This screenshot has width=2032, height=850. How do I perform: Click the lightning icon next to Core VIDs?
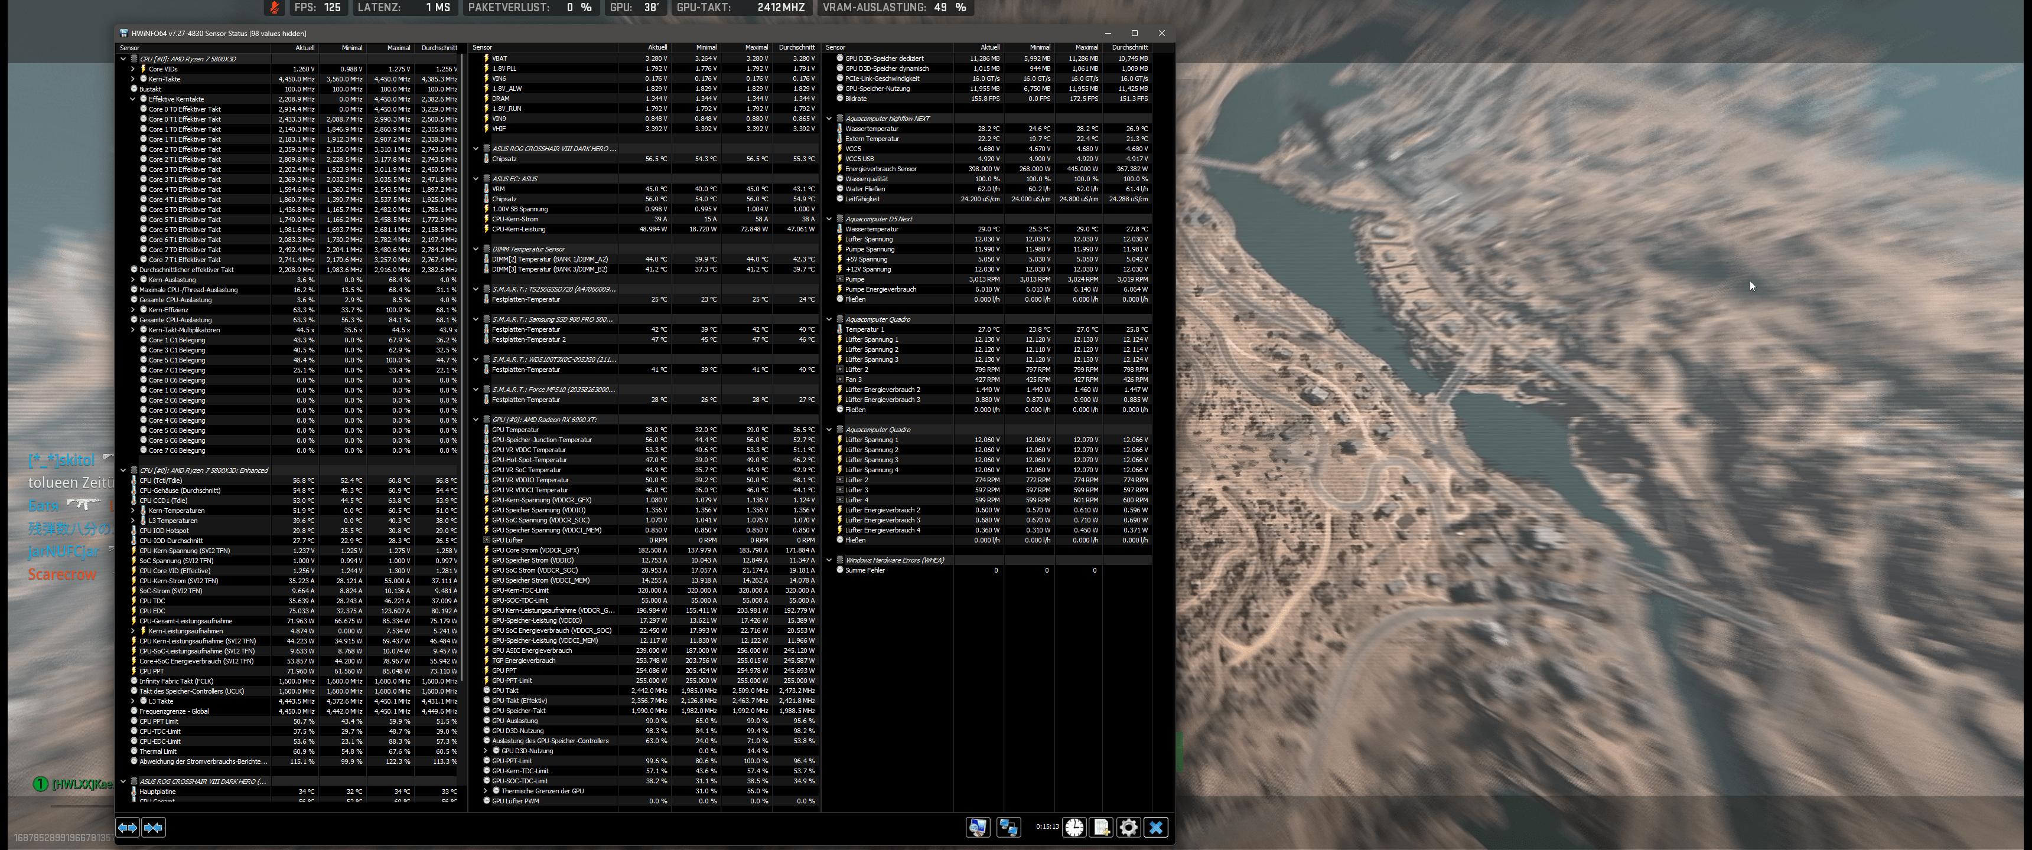(144, 68)
